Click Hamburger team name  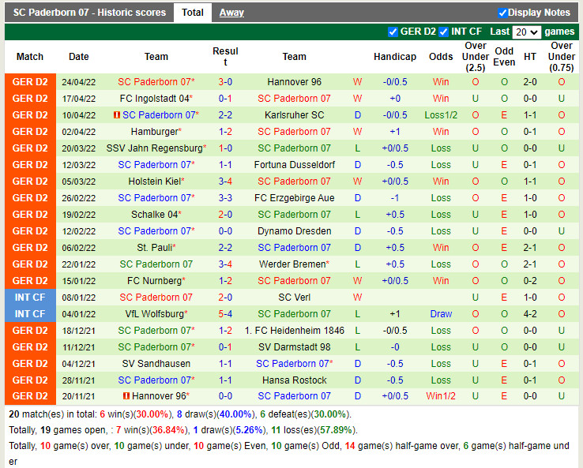click(x=155, y=132)
